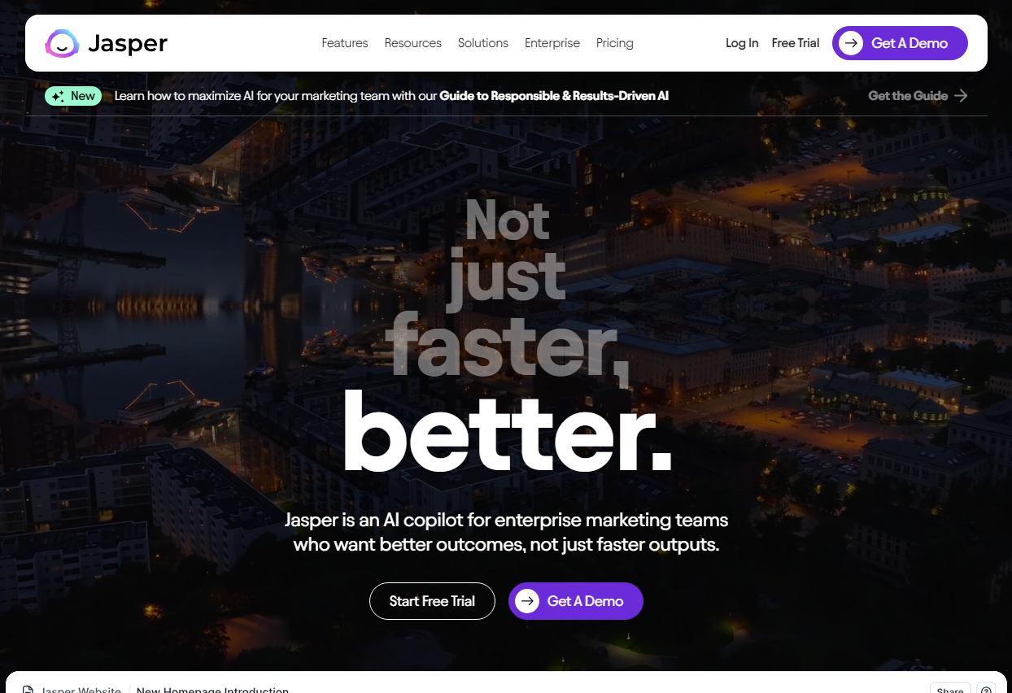Image resolution: width=1012 pixels, height=693 pixels.
Task: Click the help question mark icon
Action: (986, 690)
